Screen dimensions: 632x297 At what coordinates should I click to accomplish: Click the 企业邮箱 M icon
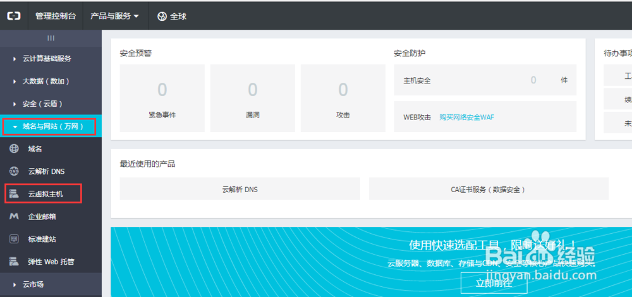14,217
